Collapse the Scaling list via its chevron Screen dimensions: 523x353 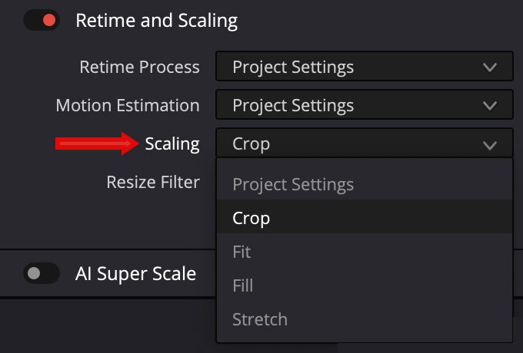(x=490, y=144)
